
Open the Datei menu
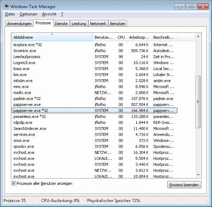[x=10, y=14]
